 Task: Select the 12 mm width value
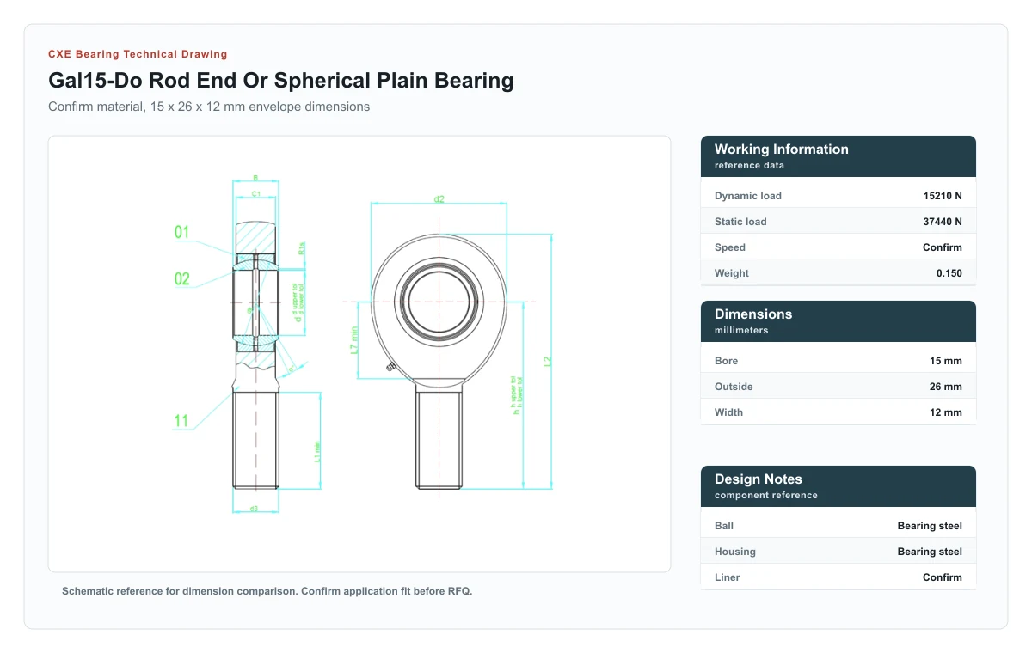click(x=946, y=412)
